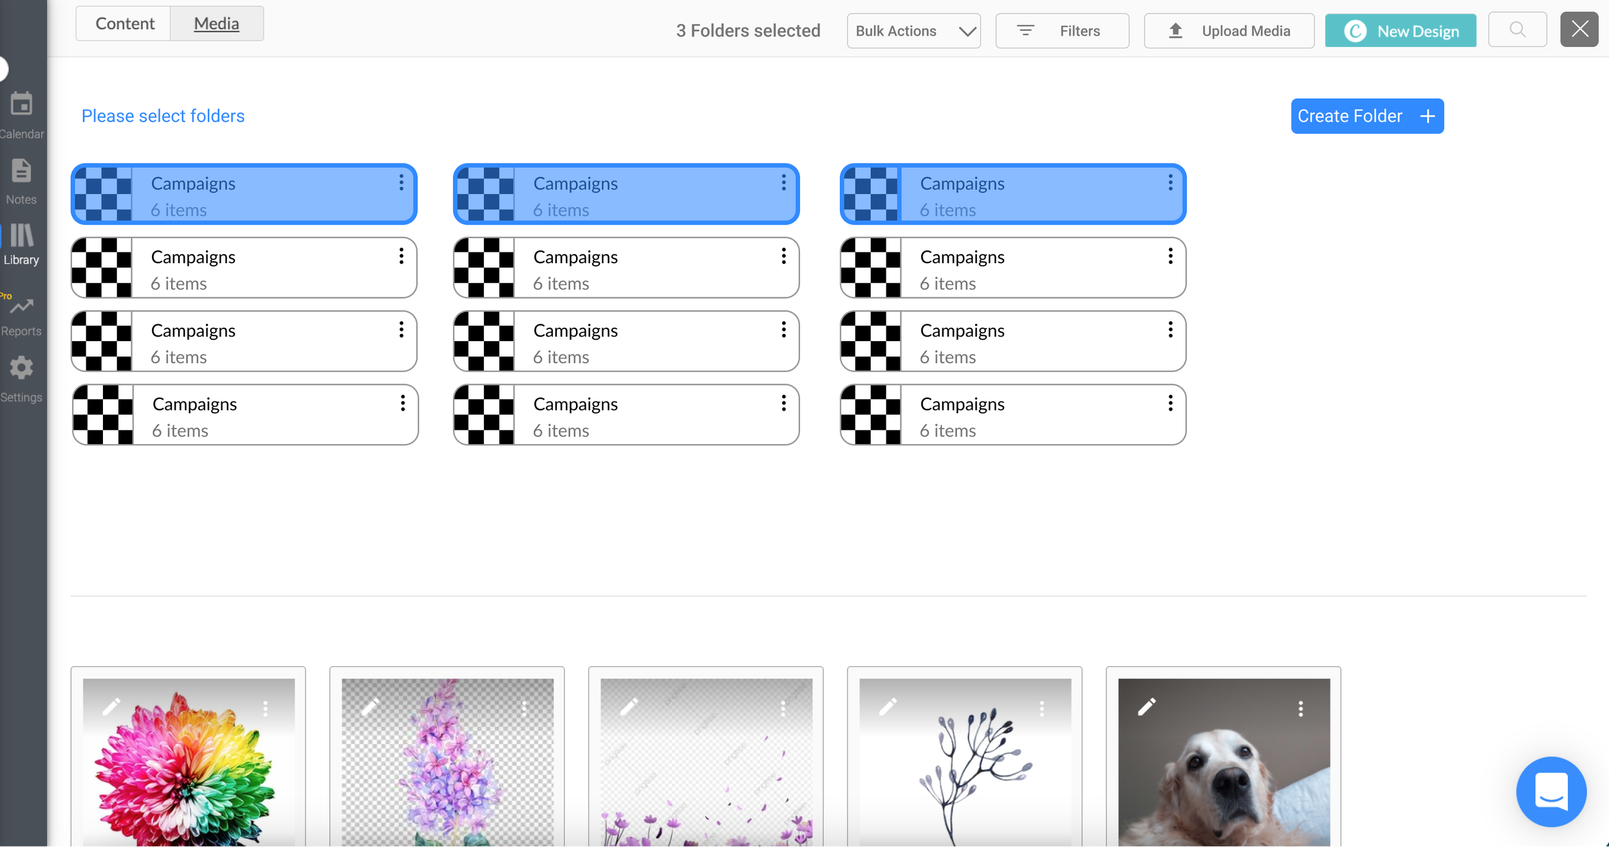
Task: Open the chat support bubble
Action: click(1550, 791)
